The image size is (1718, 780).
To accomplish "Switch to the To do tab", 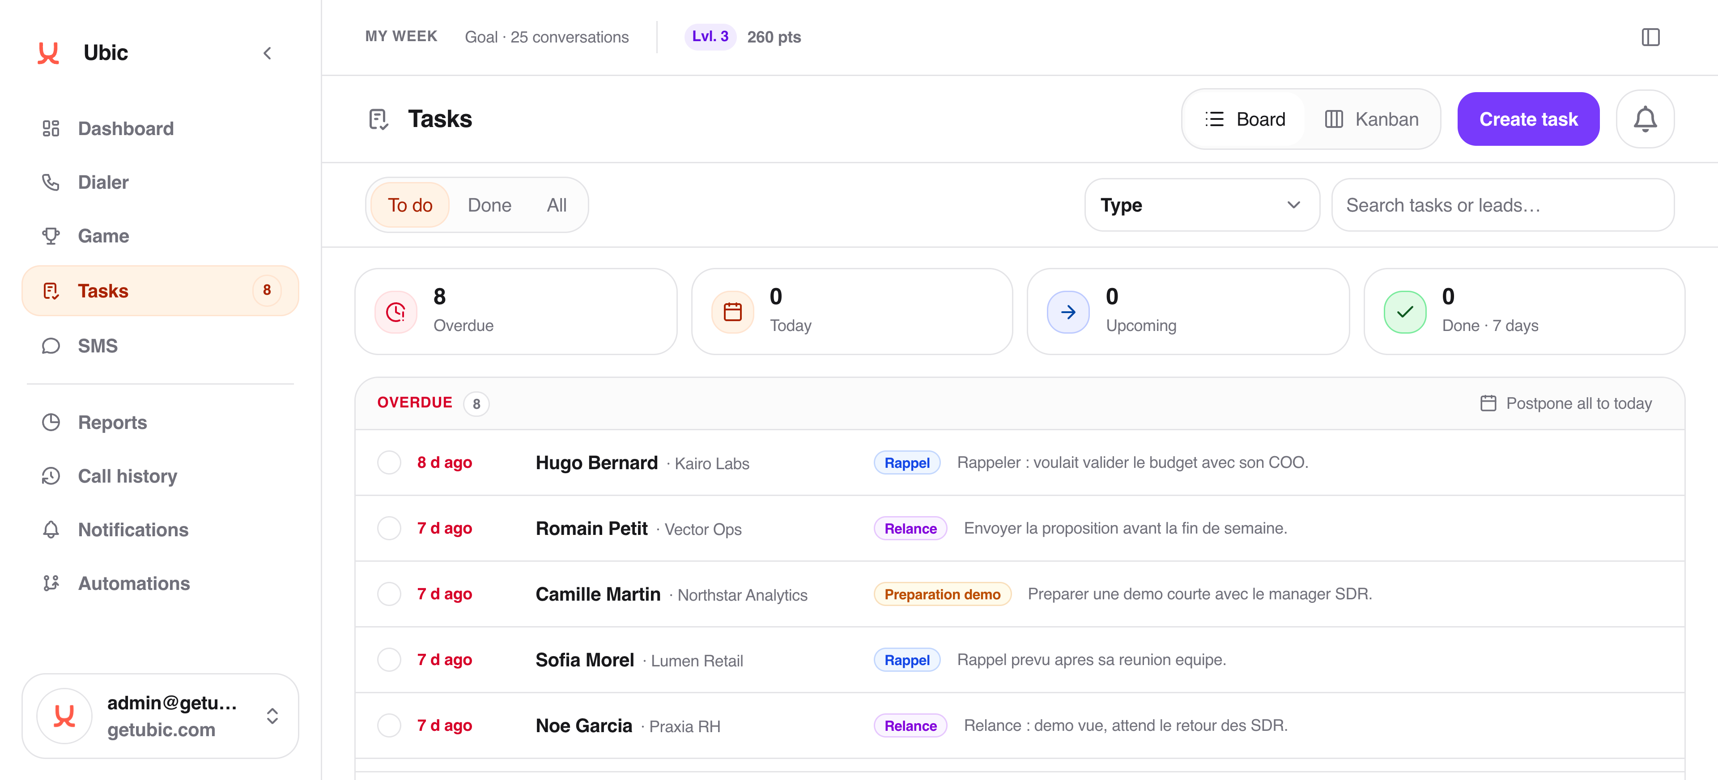I will click(409, 205).
